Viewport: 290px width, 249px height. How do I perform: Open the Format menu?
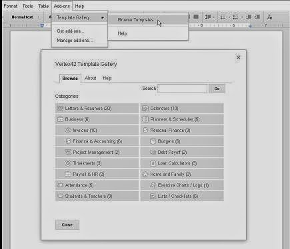(10, 6)
